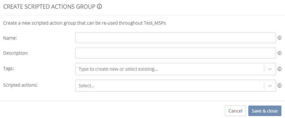The image size is (285, 118).
Task: Expand the Scripted actions dropdown chevron
Action: click(270, 86)
